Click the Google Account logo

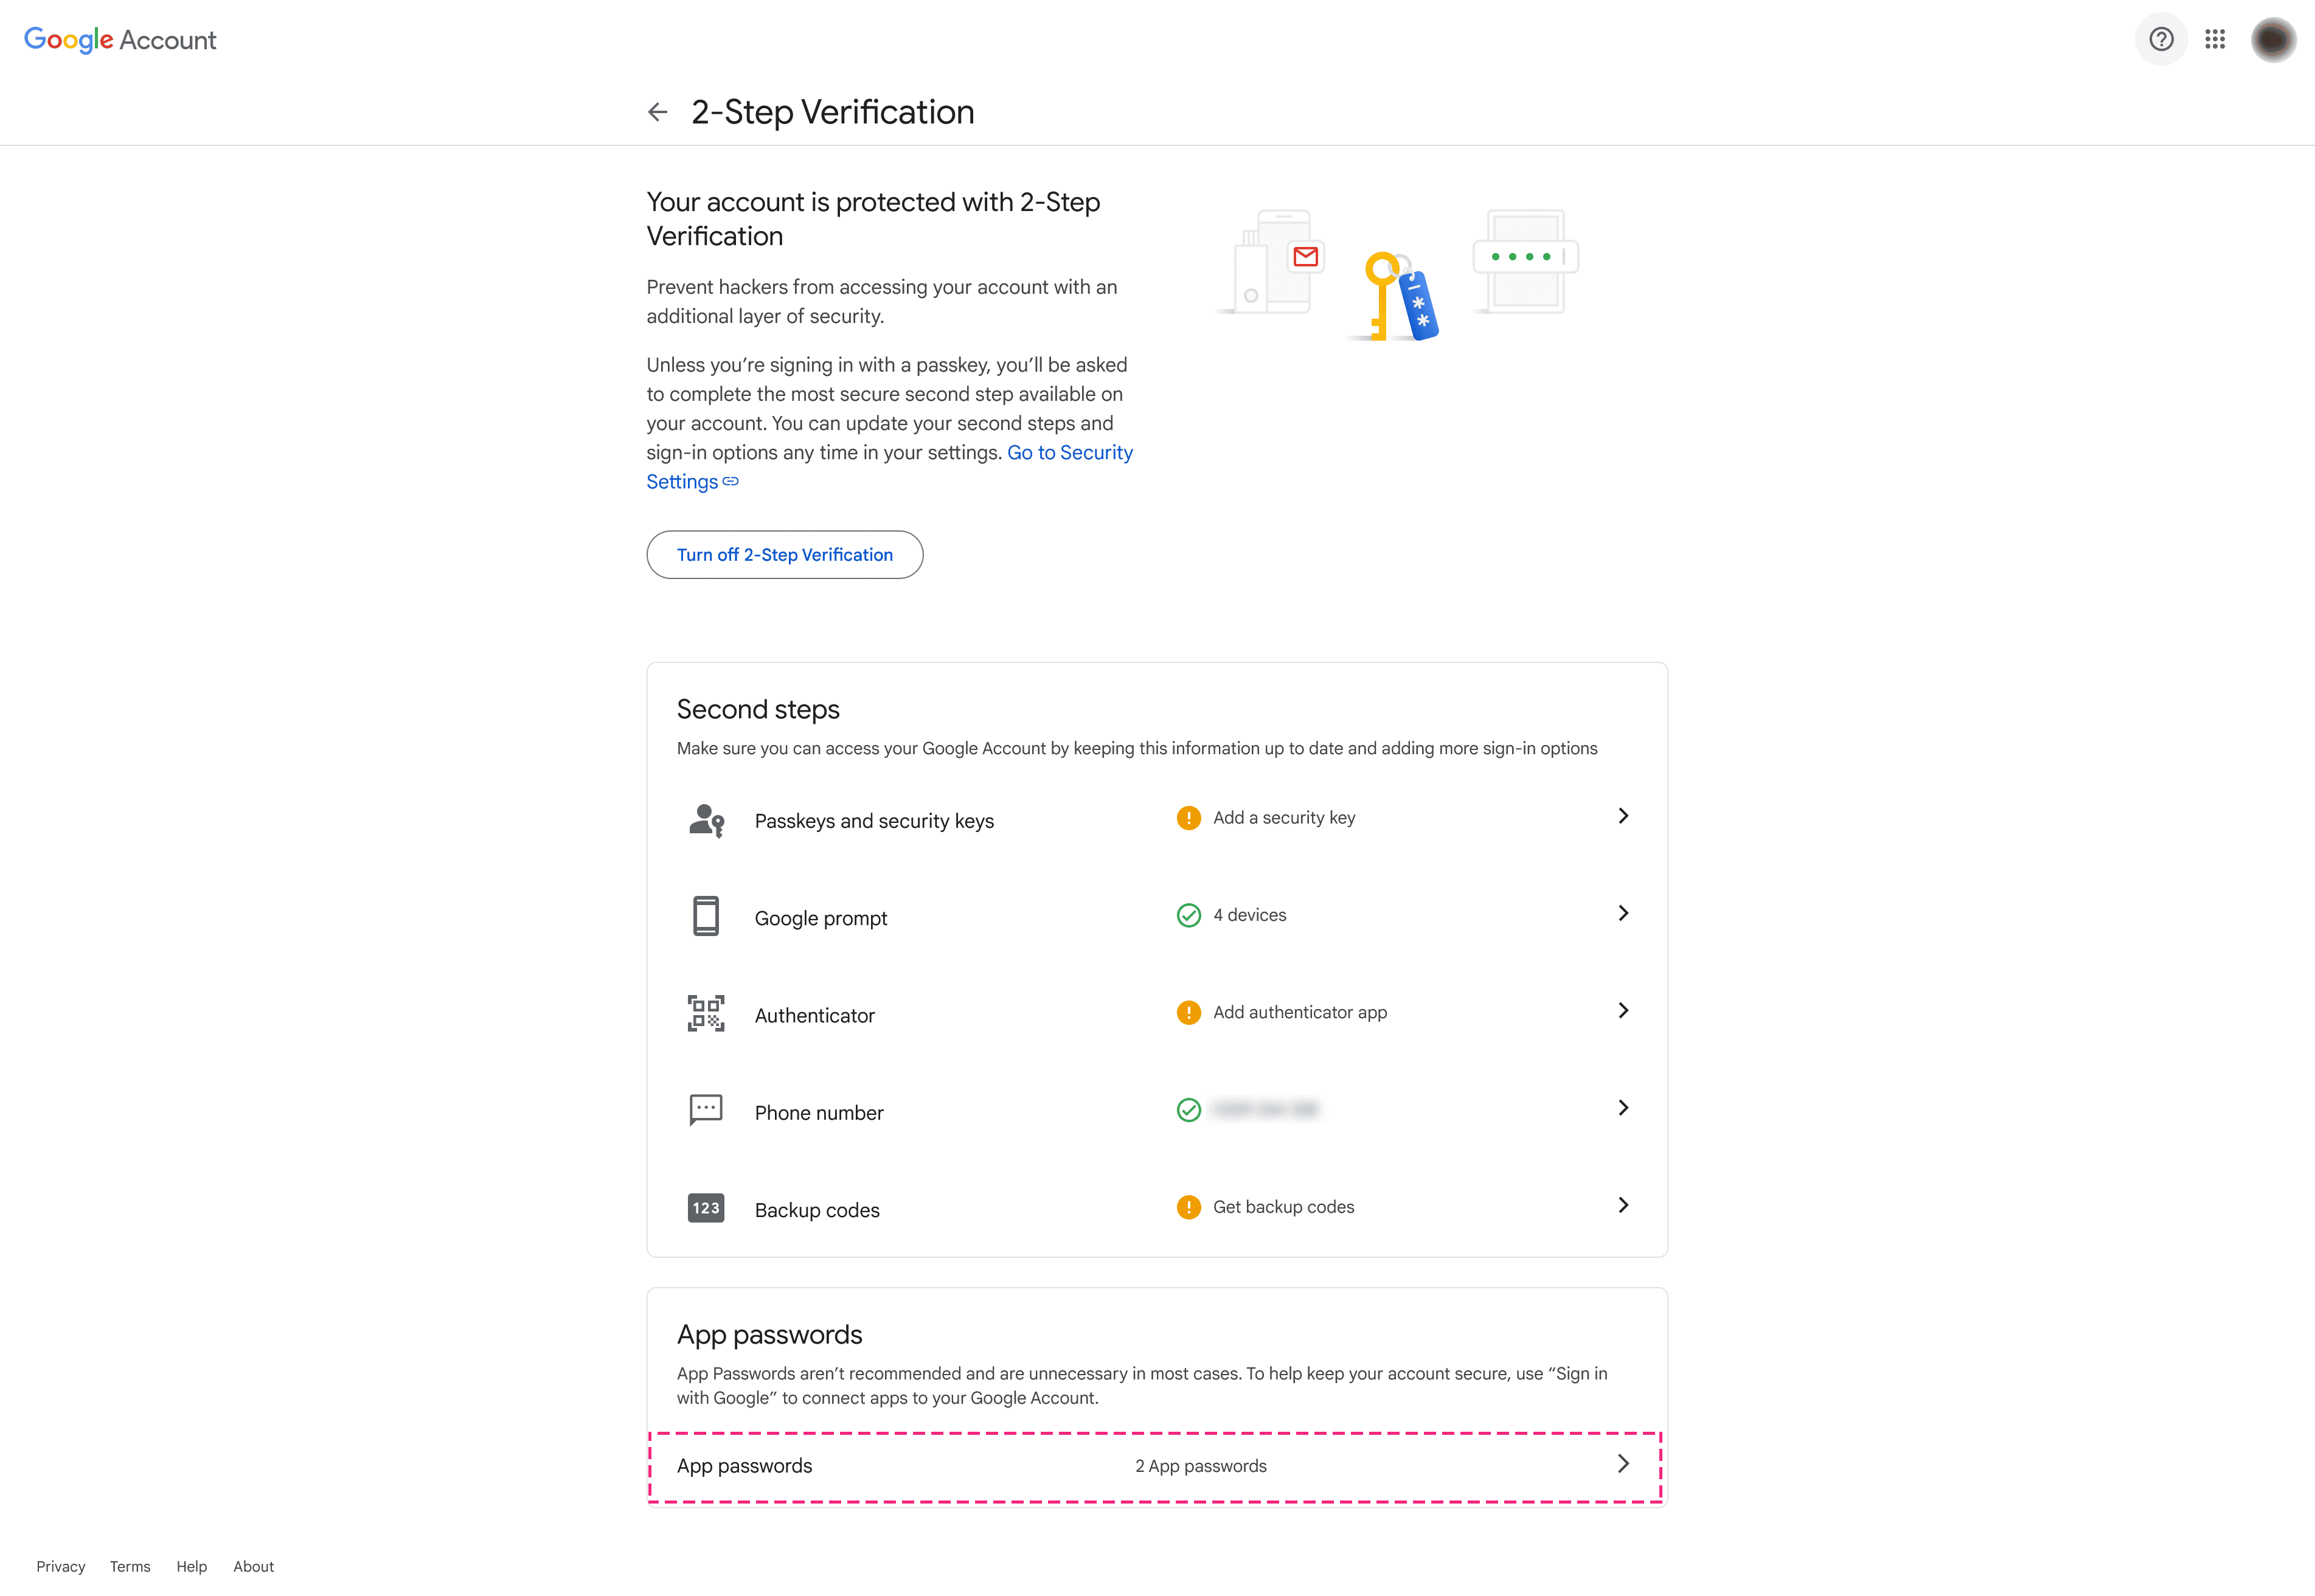pos(120,40)
